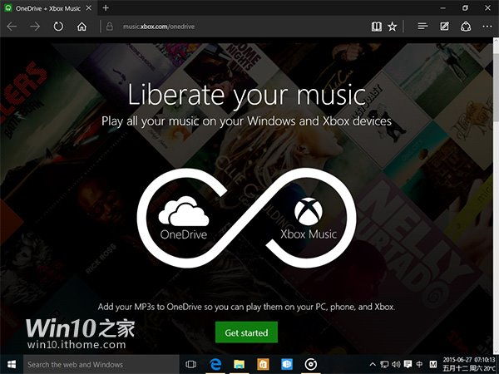The height and width of the screenshot is (374, 499).
Task: Minimize the browser window
Action: [x=443, y=8]
